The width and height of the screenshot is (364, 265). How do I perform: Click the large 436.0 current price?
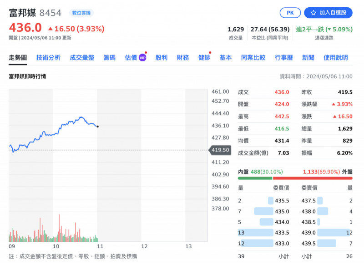pyautogui.click(x=25, y=28)
